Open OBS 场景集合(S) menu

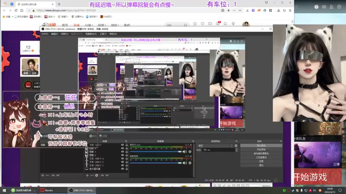click(x=91, y=34)
